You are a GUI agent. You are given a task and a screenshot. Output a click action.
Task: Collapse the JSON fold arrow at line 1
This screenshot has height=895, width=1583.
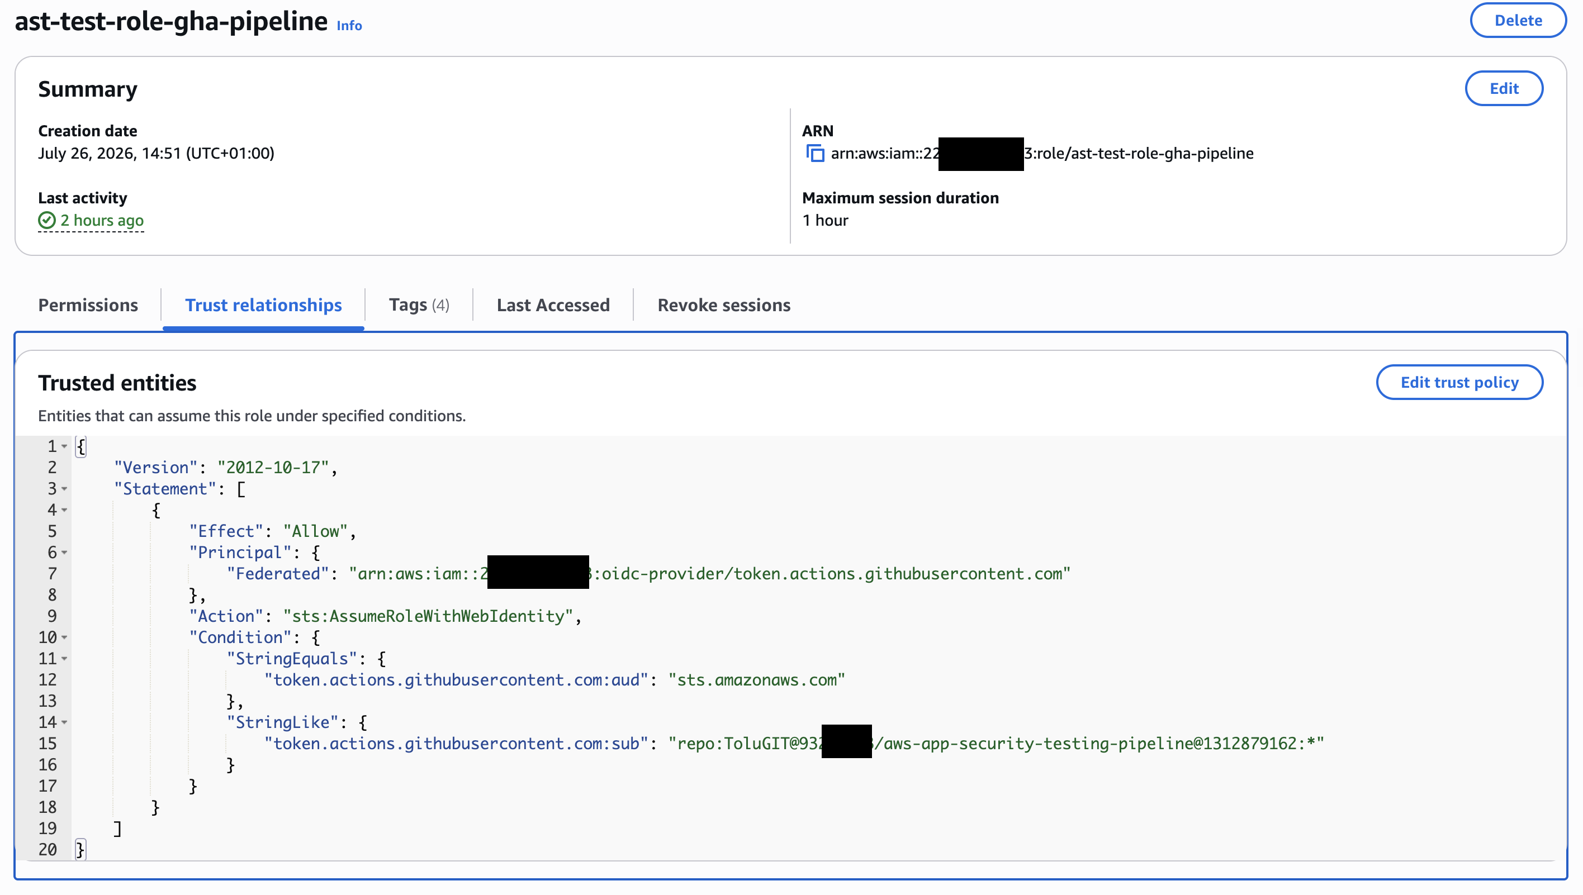(65, 446)
